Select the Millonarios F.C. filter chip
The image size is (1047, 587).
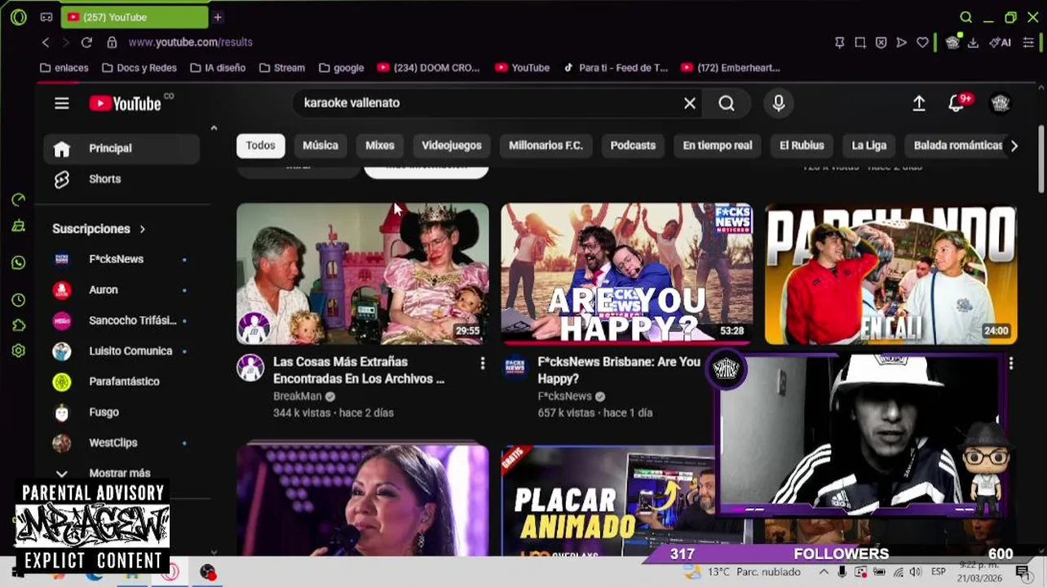(546, 145)
